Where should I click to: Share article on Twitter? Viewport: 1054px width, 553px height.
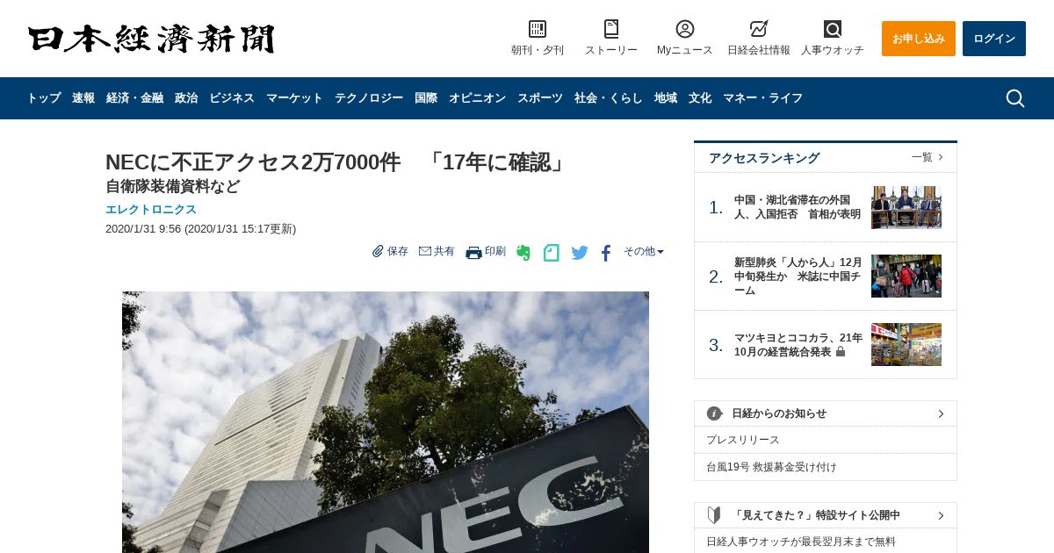(580, 253)
